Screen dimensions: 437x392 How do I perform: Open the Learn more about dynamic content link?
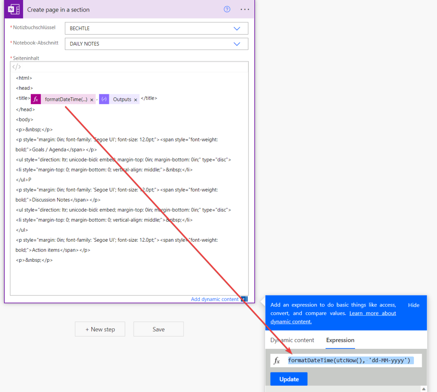tap(373, 313)
